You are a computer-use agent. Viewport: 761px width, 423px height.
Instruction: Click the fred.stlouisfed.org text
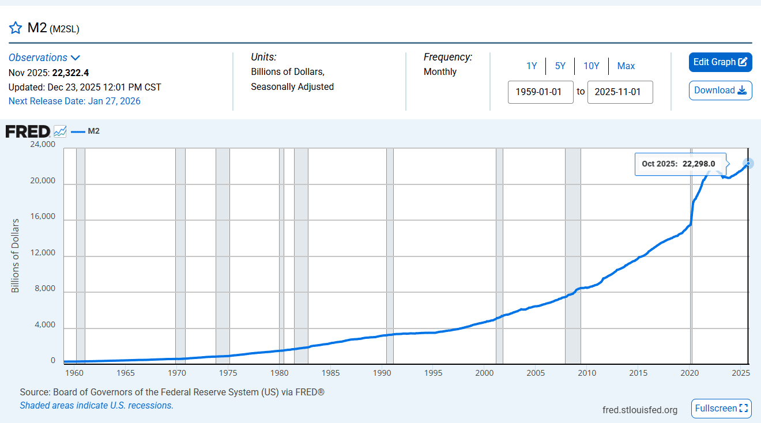tap(640, 410)
